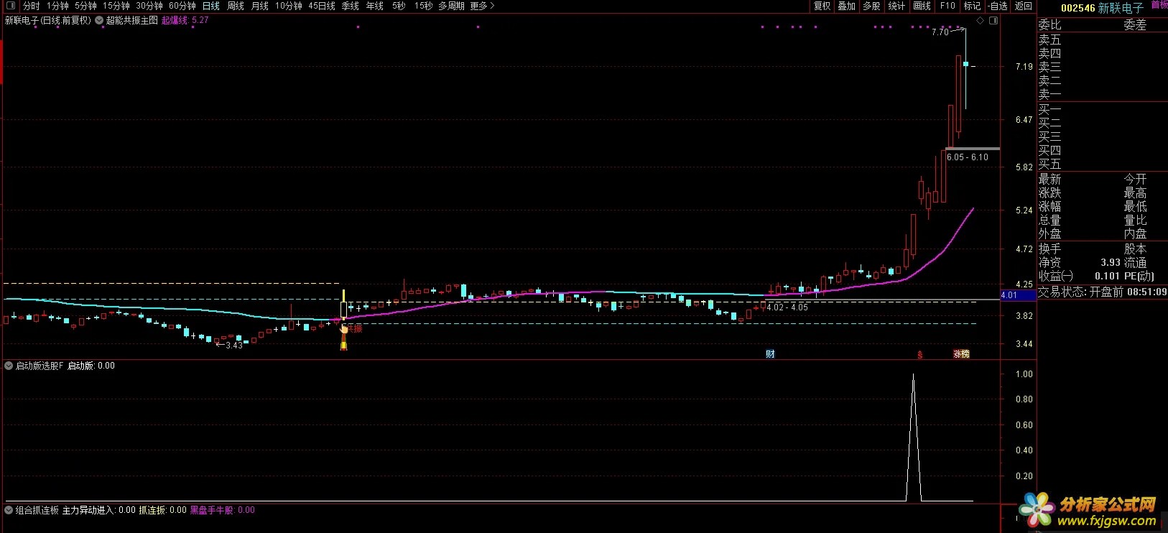
Task: Click the 涨榜 marker icon
Action: coord(961,353)
